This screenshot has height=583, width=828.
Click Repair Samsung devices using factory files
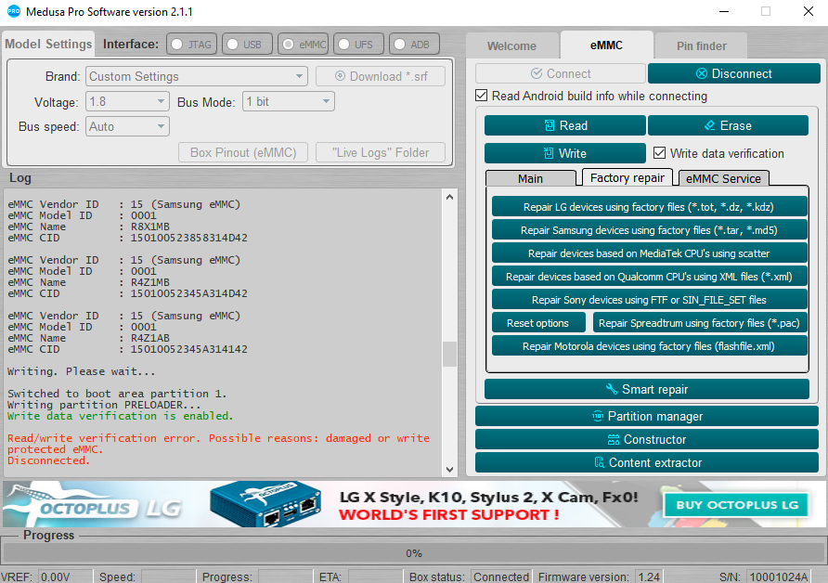tap(649, 230)
